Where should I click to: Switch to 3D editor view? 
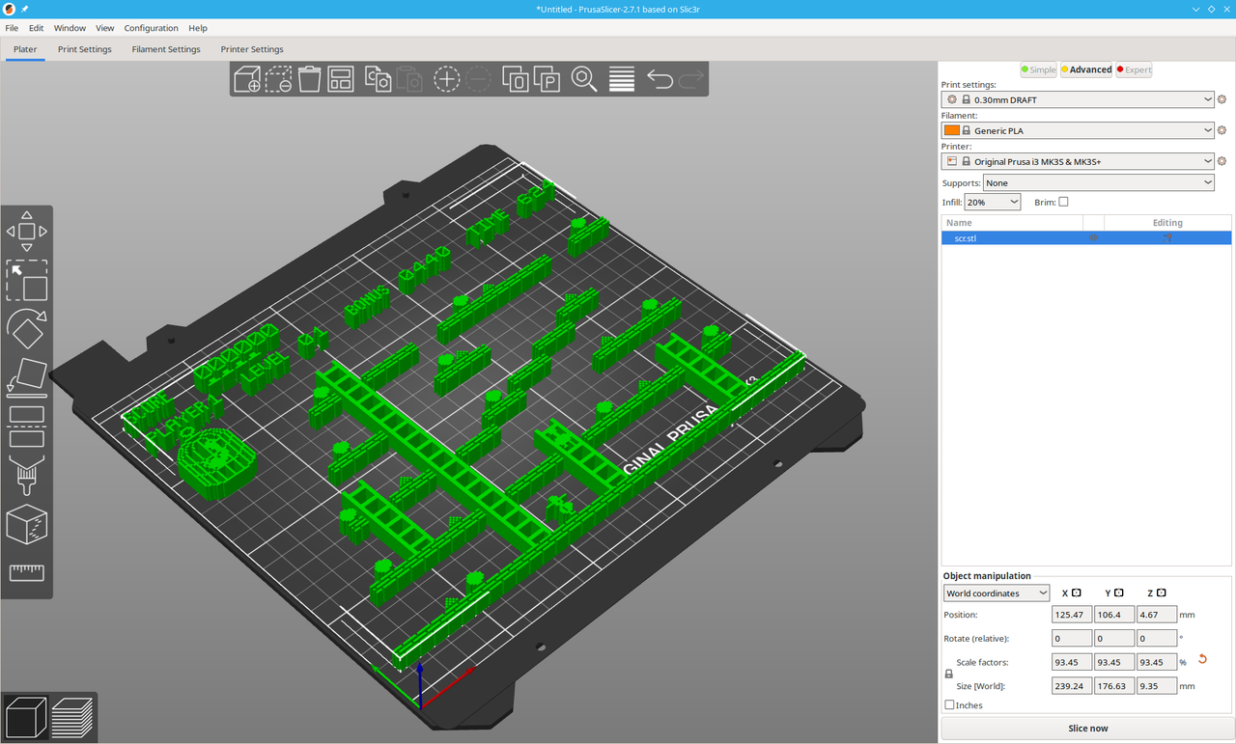pyautogui.click(x=26, y=718)
